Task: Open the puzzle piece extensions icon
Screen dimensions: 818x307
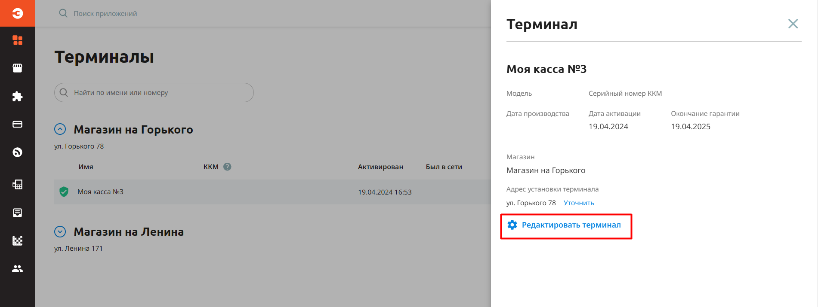Action: (17, 96)
